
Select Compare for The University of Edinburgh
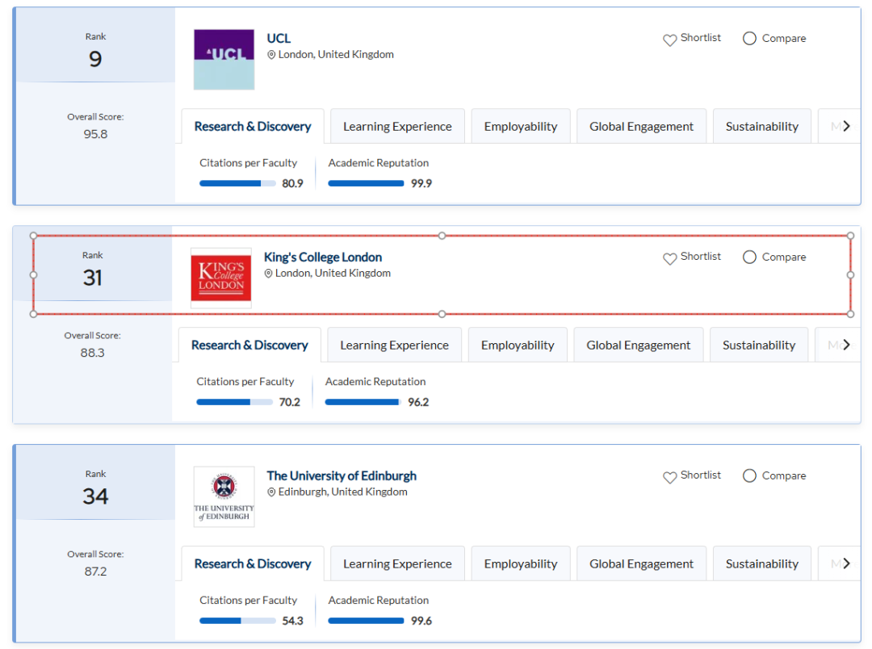pyautogui.click(x=749, y=475)
